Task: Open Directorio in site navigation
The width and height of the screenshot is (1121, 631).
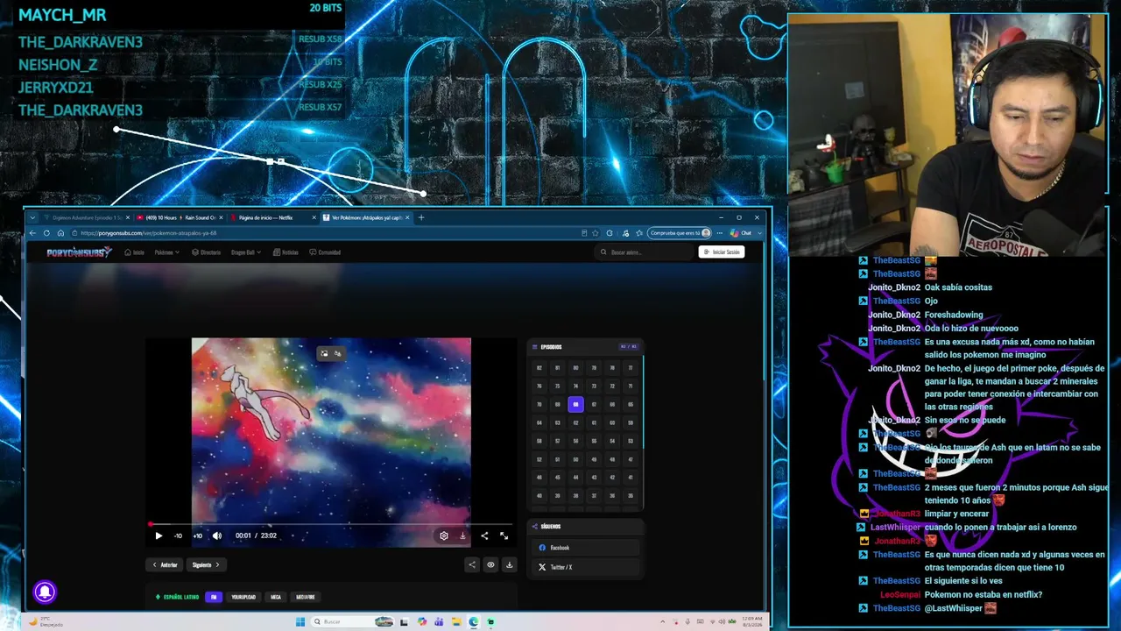Action: (207, 252)
